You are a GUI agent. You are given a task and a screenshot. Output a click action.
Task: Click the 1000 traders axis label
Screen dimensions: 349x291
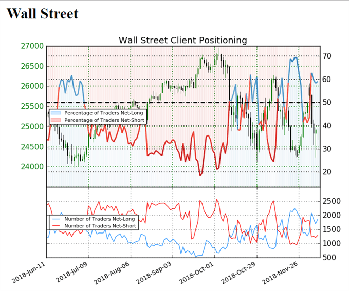pos(332,243)
